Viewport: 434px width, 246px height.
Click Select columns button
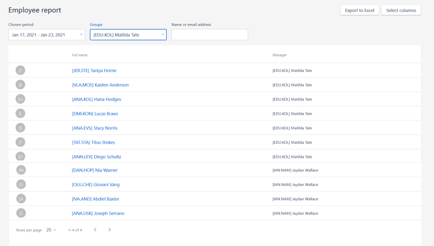[401, 11]
